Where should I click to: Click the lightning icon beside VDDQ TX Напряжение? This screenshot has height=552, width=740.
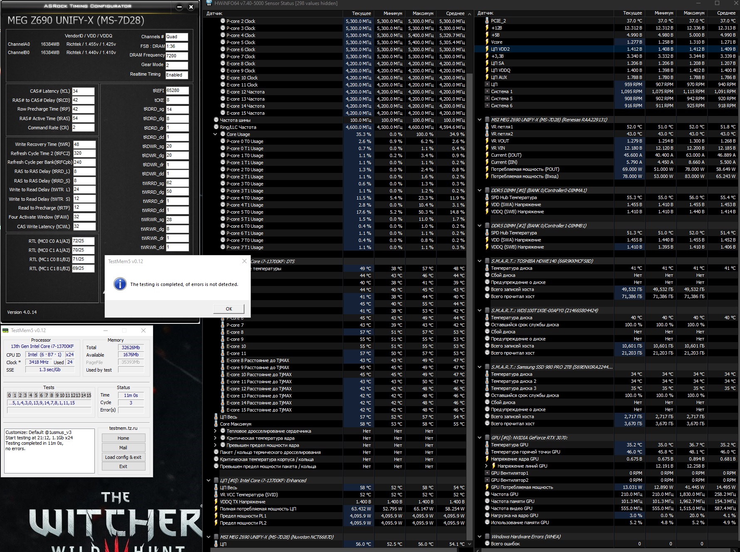(216, 502)
